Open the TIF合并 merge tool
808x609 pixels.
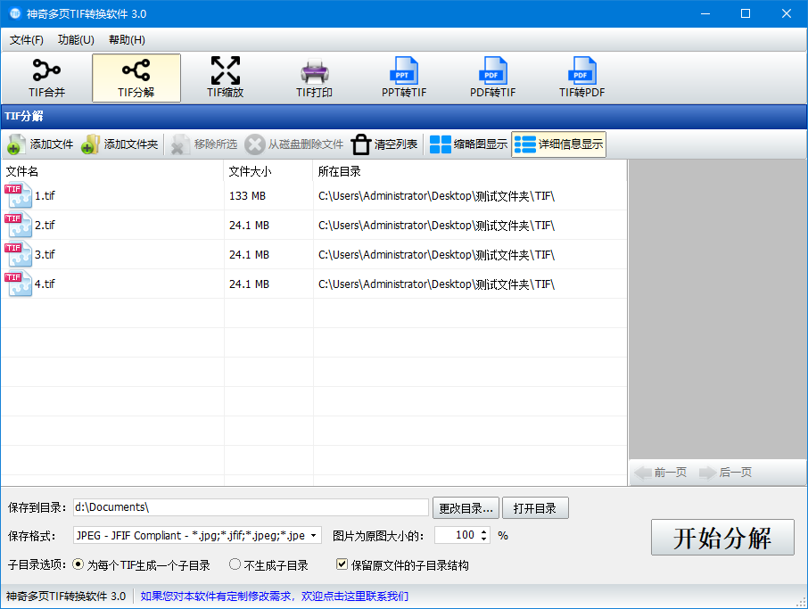[47, 78]
